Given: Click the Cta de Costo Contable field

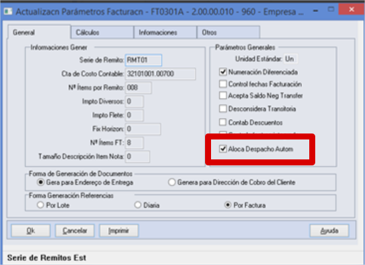Looking at the screenshot, I should 161,74.
